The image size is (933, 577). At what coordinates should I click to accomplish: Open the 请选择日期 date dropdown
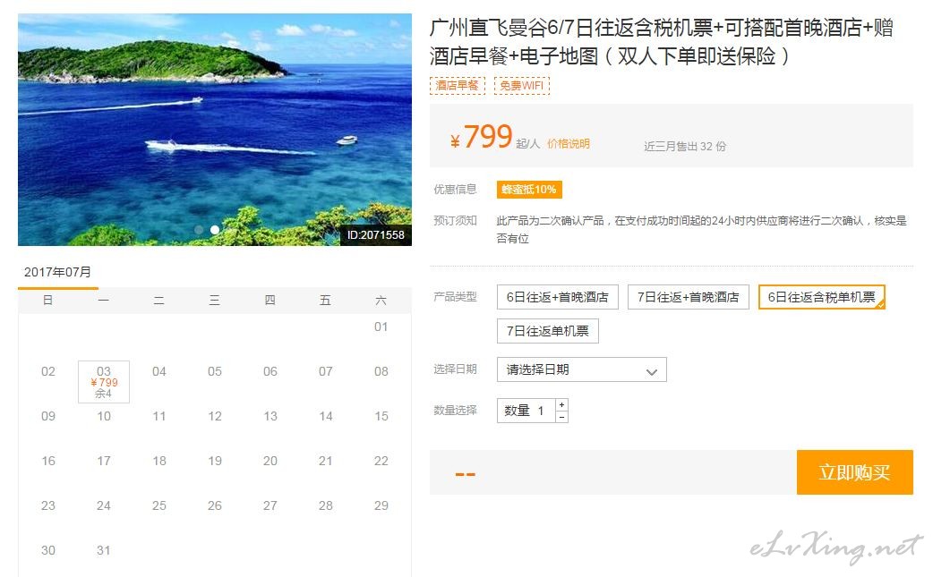pos(581,369)
